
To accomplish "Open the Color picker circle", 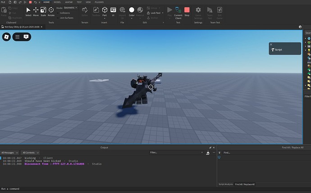I will (132, 10).
